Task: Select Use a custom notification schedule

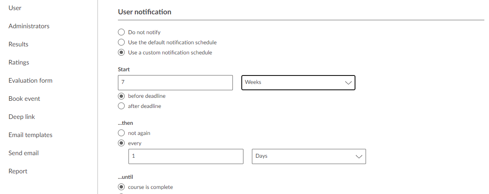Action: tap(121, 53)
